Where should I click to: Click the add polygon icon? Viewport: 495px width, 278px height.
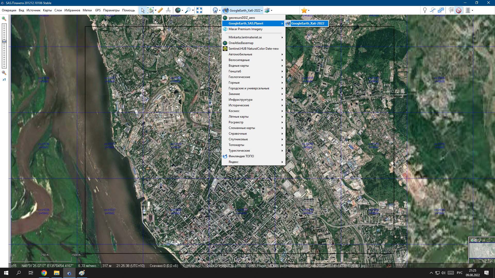click(x=441, y=10)
